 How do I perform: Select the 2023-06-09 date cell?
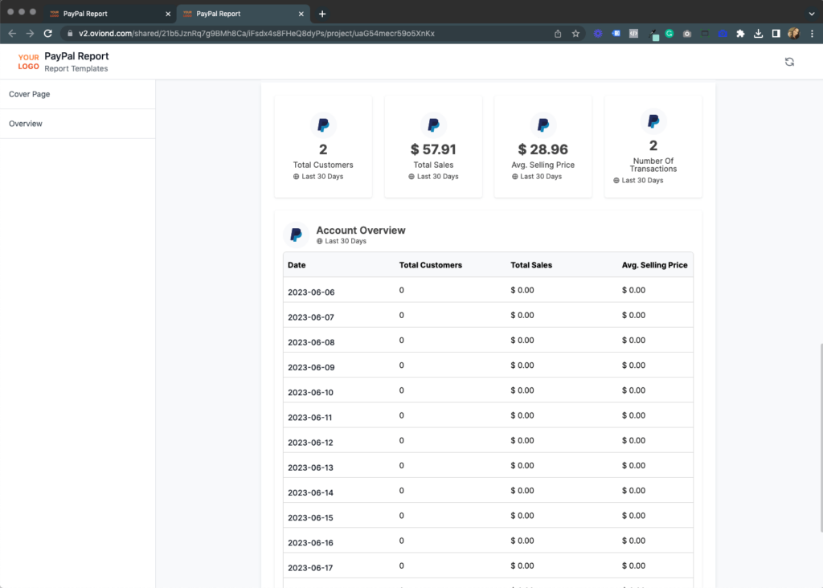pyautogui.click(x=311, y=368)
